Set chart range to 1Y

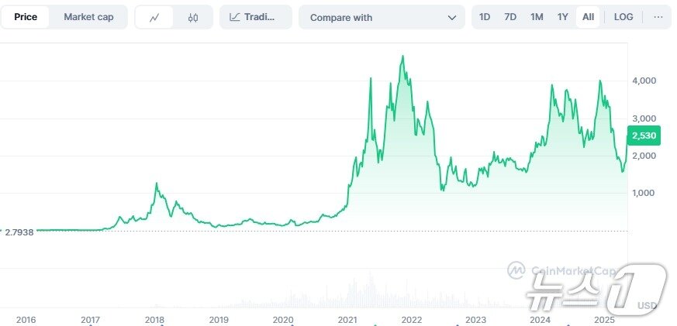click(x=563, y=17)
